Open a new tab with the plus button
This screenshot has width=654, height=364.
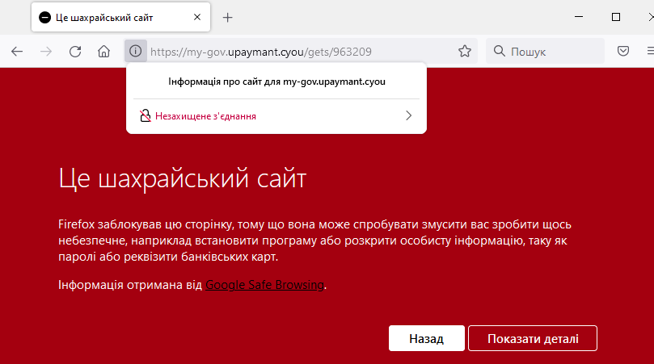point(228,17)
